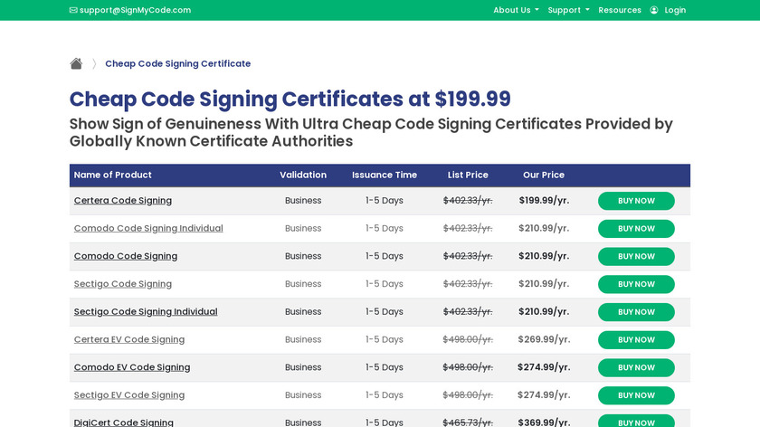This screenshot has width=760, height=427.
Task: Open the Support dropdown menu
Action: click(568, 10)
